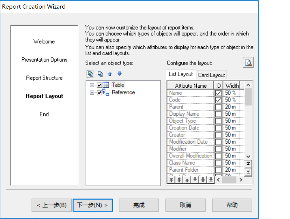Check the D checkbox for Parent Folder
Viewport: 290px width, 219px height.
pyautogui.click(x=218, y=170)
